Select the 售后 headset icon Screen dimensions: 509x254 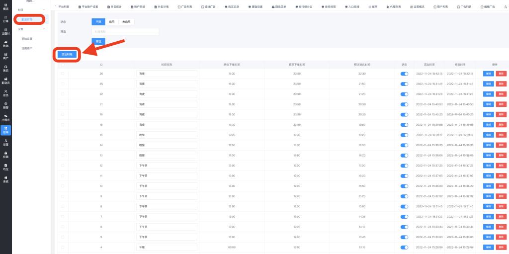[x=5, y=68]
